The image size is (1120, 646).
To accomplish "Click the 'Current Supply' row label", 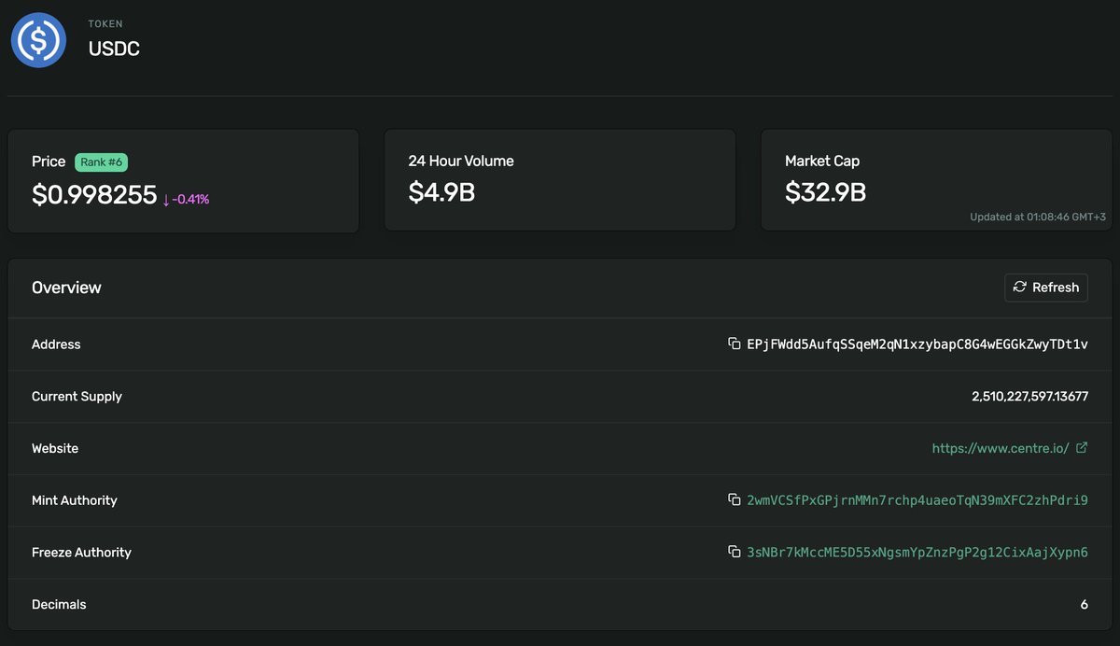I will pyautogui.click(x=77, y=397).
